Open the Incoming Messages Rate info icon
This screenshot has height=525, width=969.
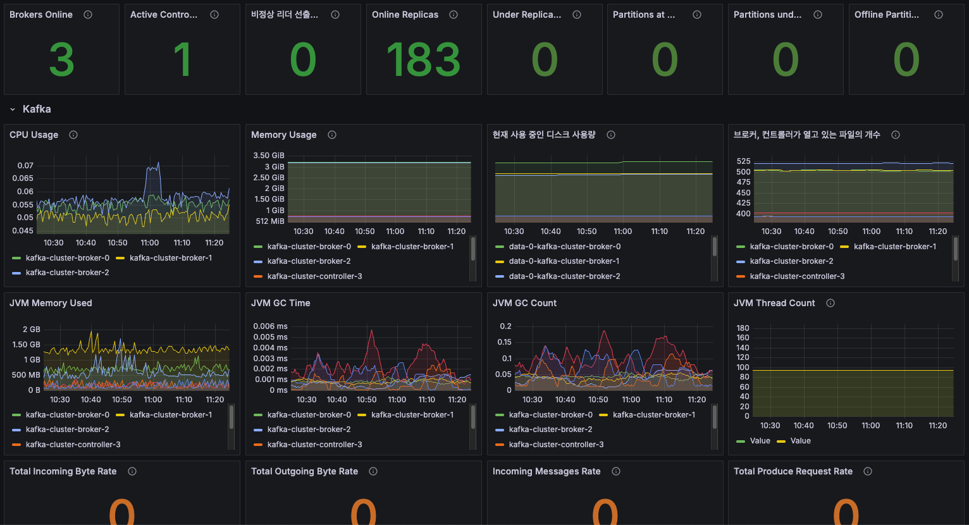[616, 471]
